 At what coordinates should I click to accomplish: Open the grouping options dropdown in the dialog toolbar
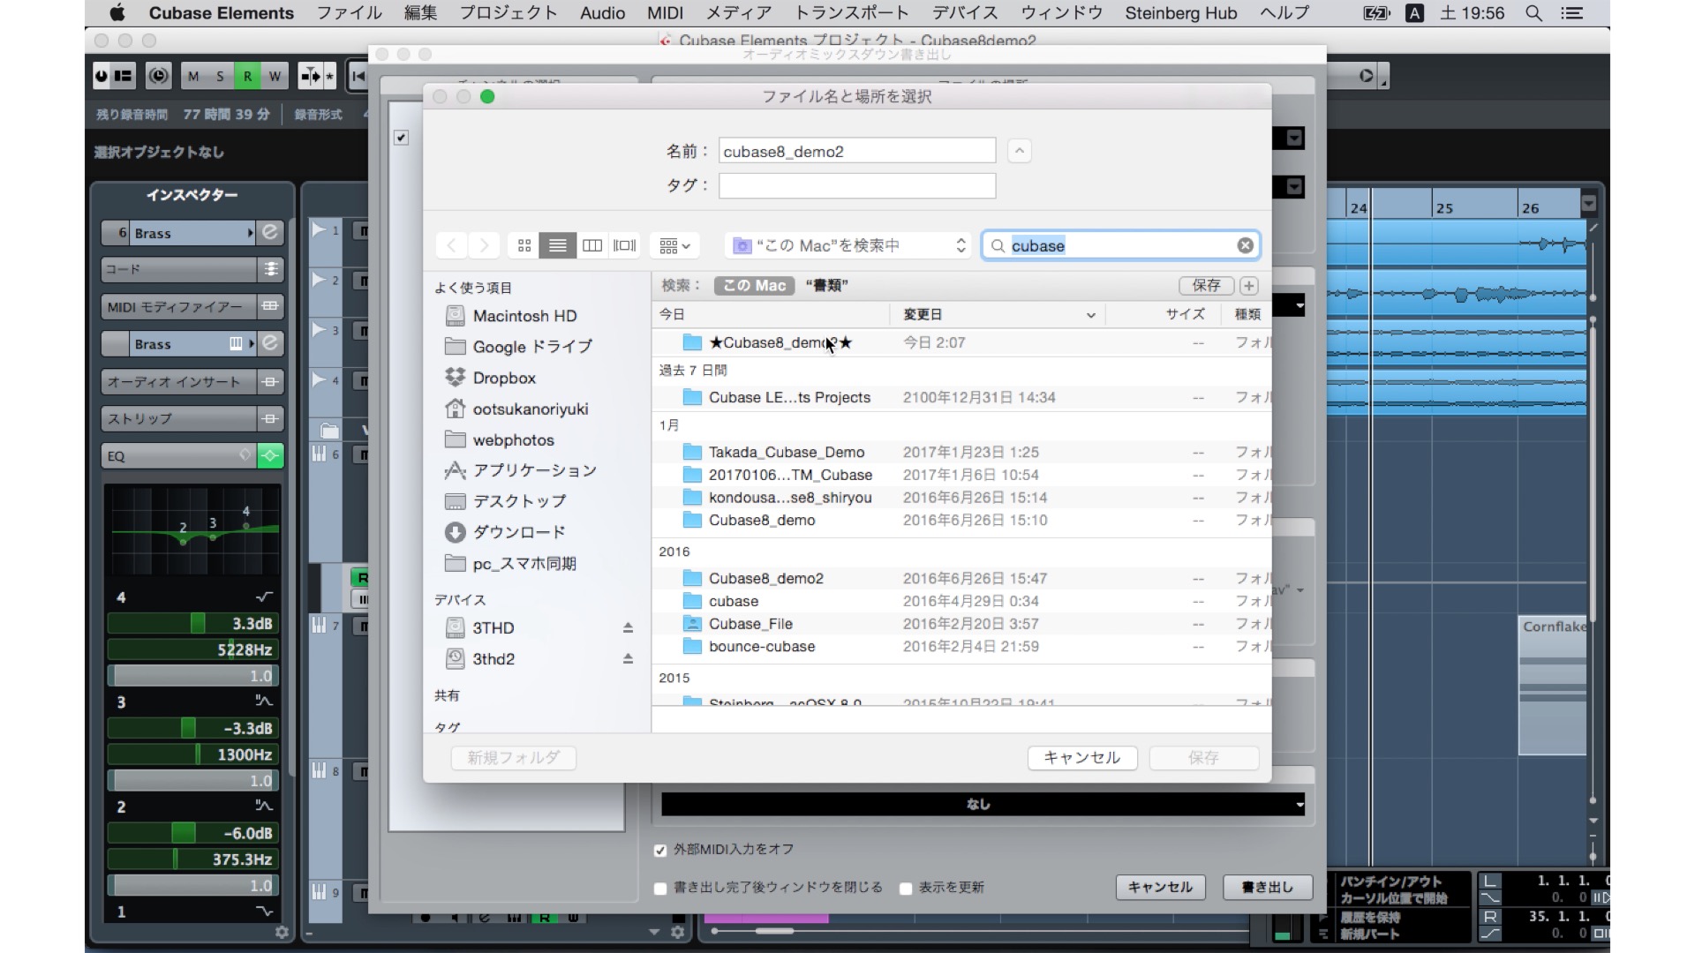[x=674, y=245]
